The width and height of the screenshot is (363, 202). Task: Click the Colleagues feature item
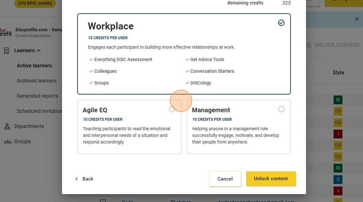(103, 71)
